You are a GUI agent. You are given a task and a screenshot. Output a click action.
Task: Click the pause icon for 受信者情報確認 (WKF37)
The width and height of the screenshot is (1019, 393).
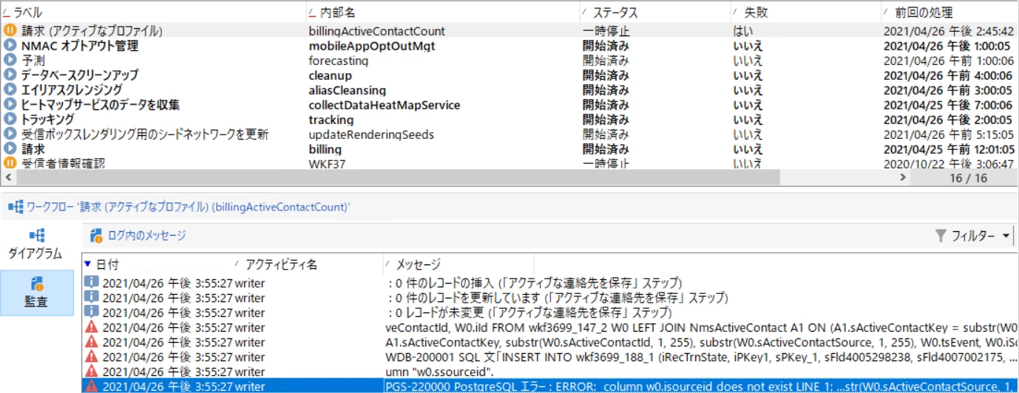click(x=10, y=163)
